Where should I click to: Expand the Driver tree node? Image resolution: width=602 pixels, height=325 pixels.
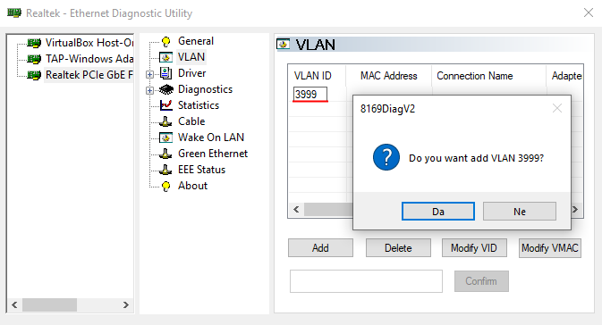(x=149, y=74)
